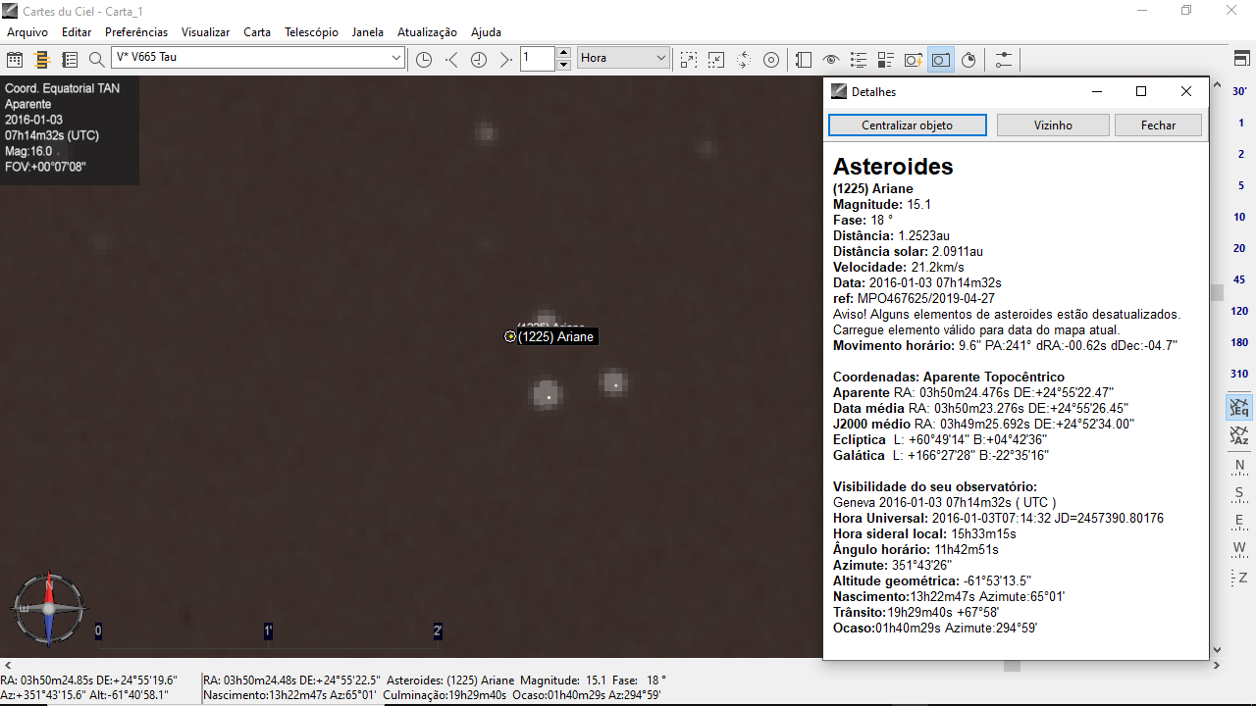Toggle the highlighted picture-frame toolbar button
Screen dimensions: 1256x706
941,60
